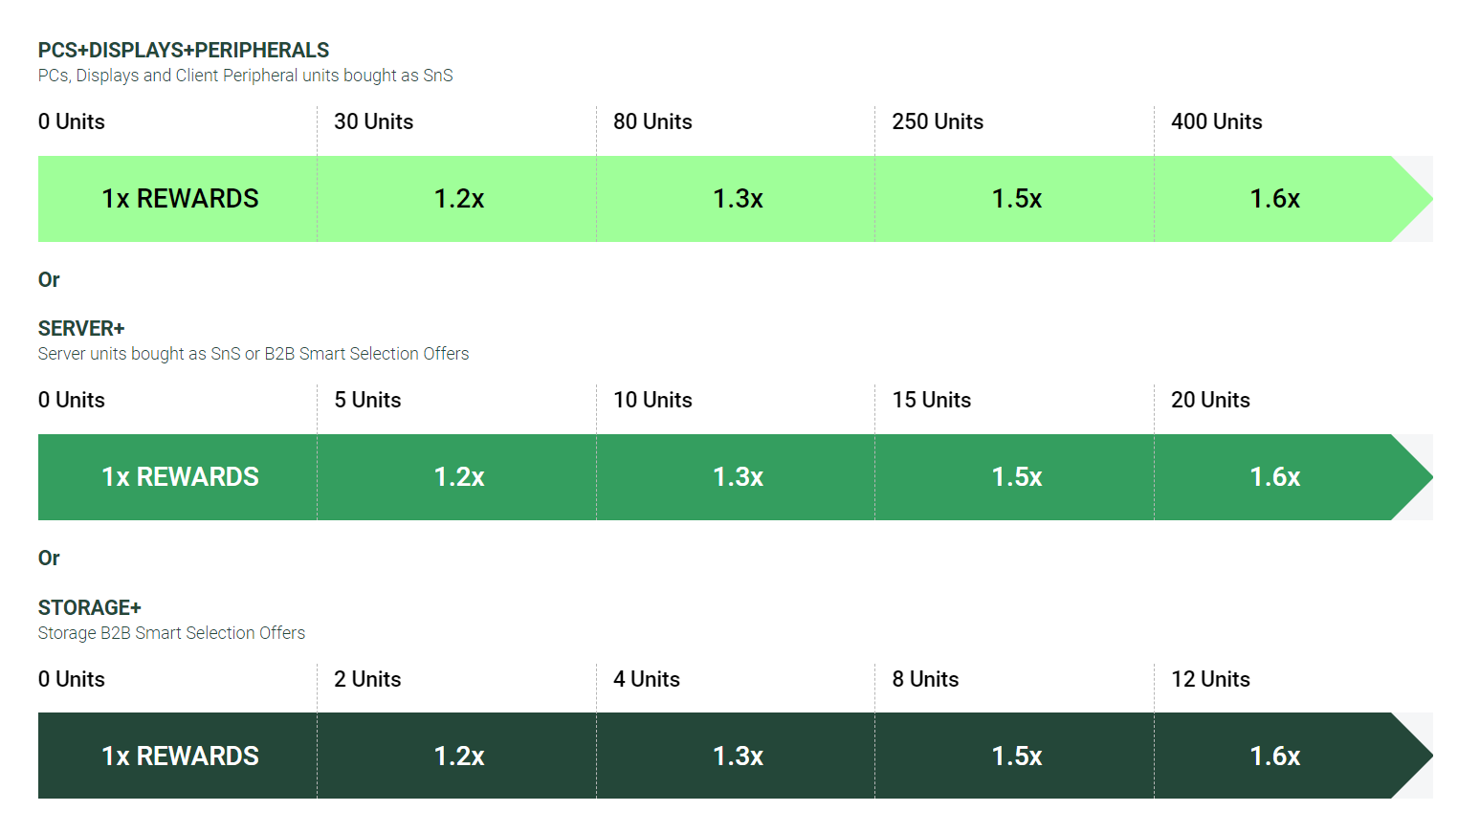Screen dimensions: 1458x833
Task: Click the 1.6x tier in the Storage bar
Action: tap(1274, 756)
